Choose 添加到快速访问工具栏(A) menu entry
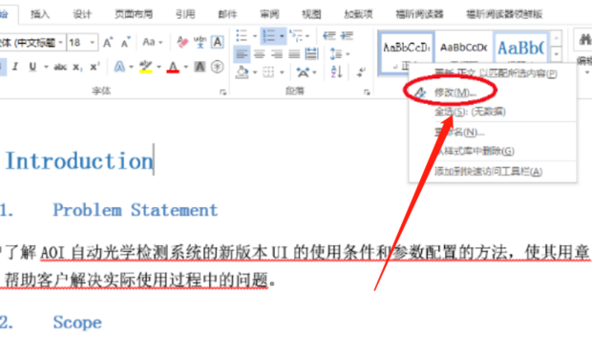The height and width of the screenshot is (353, 592). click(493, 172)
